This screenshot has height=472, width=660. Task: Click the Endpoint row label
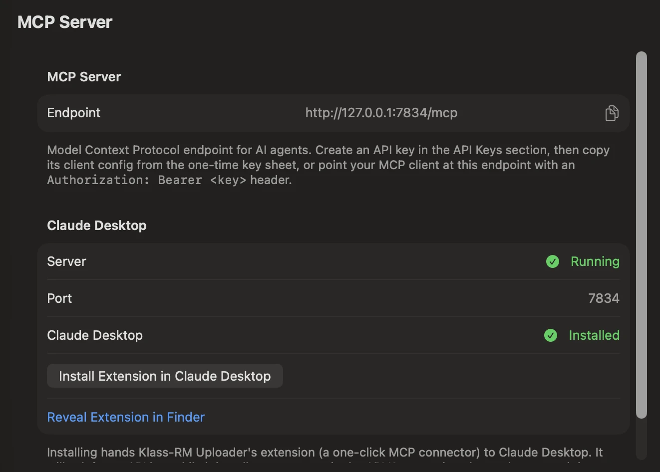pos(74,113)
